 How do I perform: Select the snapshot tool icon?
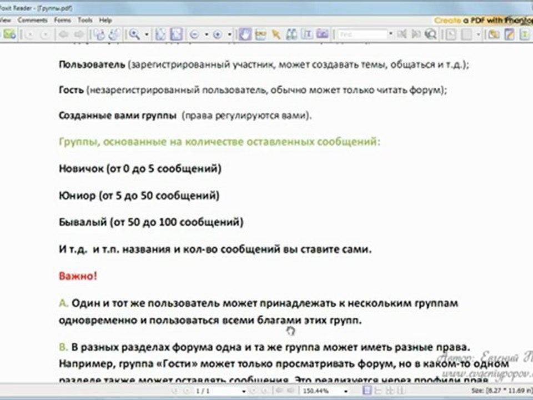[x=261, y=34]
